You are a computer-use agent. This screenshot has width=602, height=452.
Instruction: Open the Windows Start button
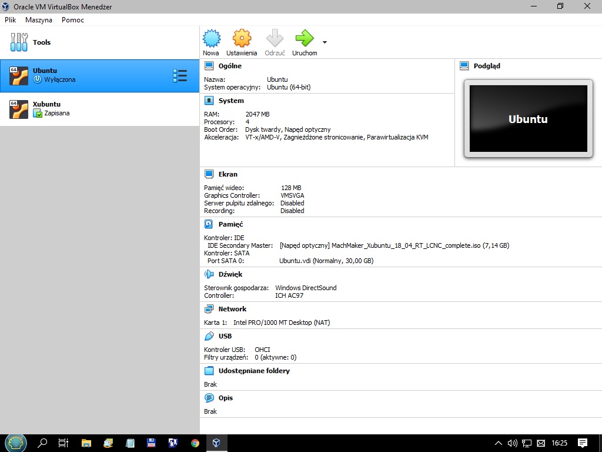[15, 443]
